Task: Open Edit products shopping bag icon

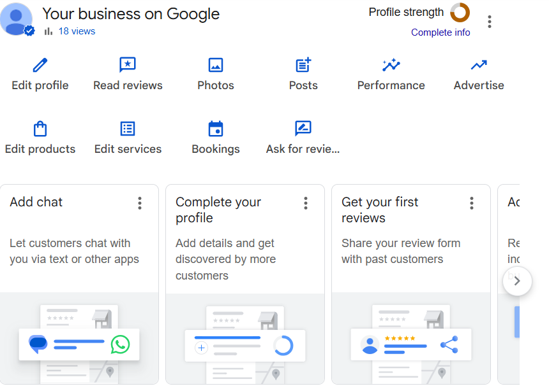Action: click(40, 129)
